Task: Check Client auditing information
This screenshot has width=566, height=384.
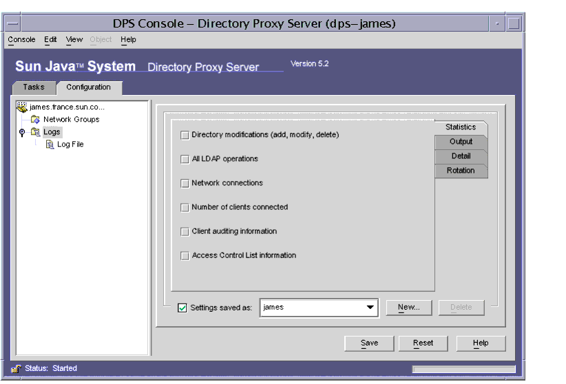Action: tap(185, 232)
